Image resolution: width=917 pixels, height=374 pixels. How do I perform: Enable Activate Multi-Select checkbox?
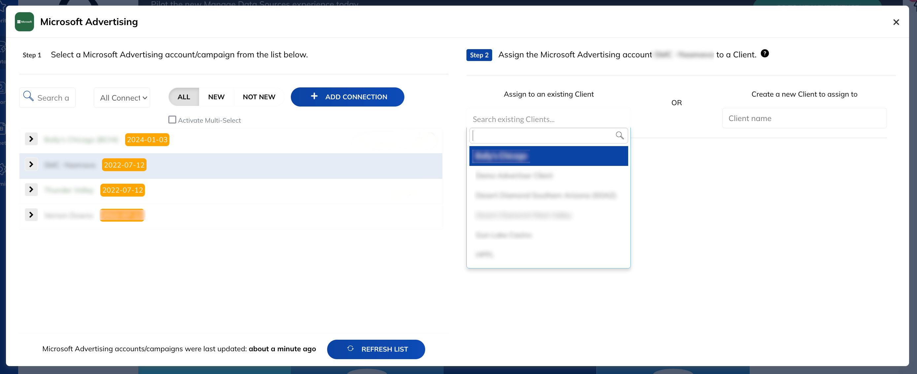click(172, 120)
